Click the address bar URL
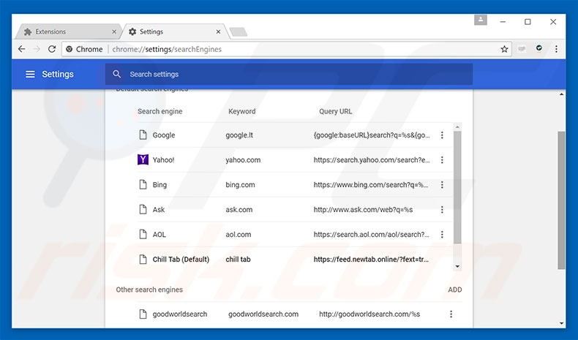 (167, 49)
